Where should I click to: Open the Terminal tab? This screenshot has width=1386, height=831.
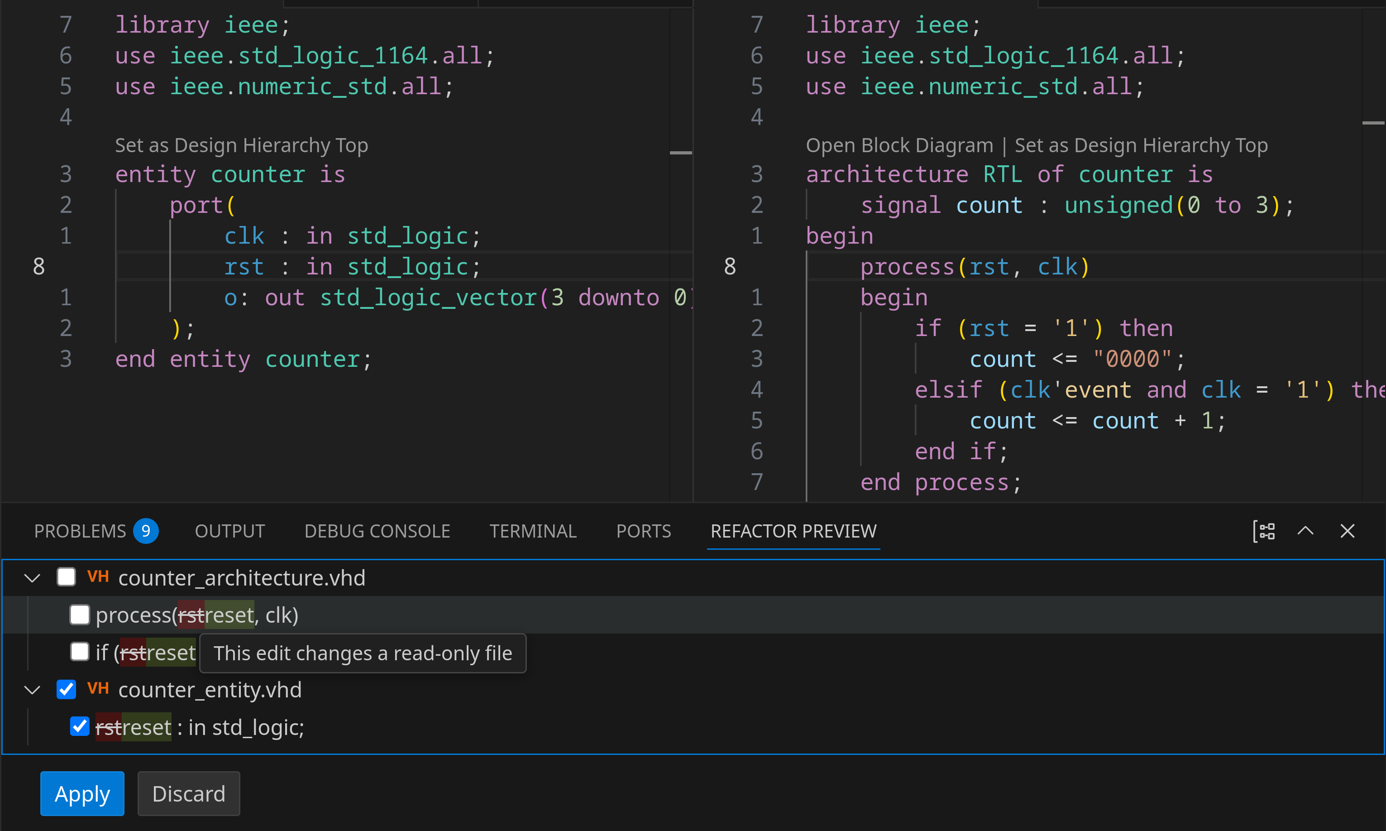[x=533, y=531]
